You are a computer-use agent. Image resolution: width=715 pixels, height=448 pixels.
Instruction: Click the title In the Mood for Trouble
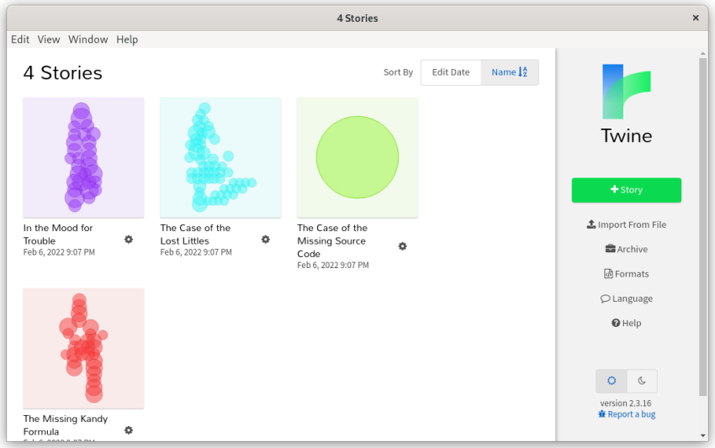coord(58,235)
